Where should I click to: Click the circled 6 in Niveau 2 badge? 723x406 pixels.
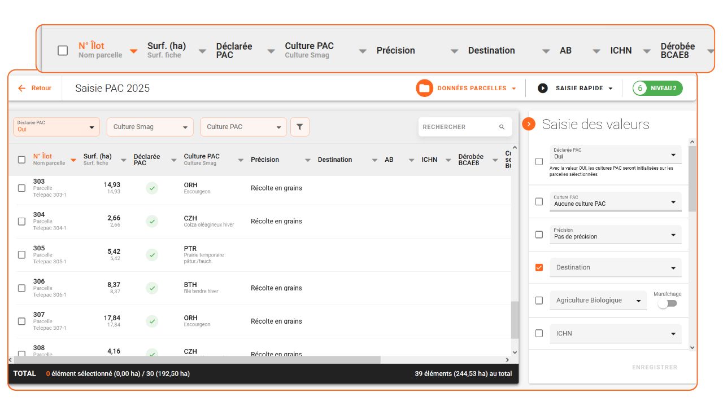tap(641, 89)
